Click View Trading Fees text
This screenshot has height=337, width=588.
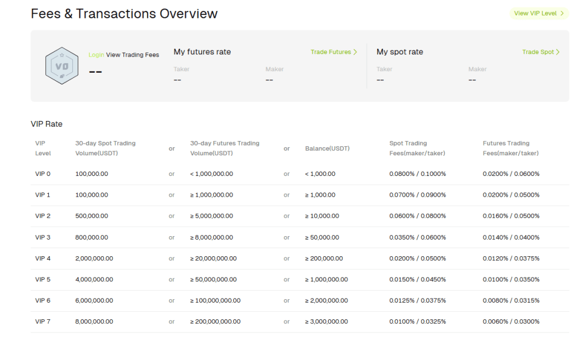[x=133, y=55]
